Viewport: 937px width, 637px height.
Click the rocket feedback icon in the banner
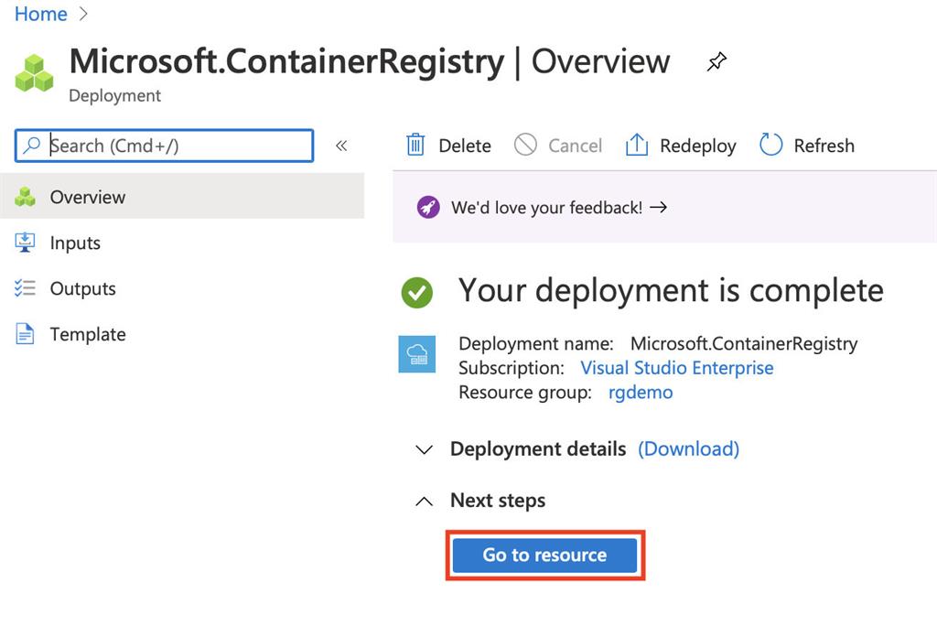point(426,207)
